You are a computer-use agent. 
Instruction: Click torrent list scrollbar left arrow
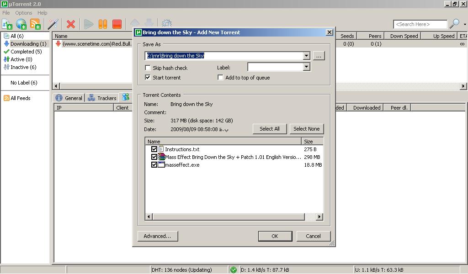56,86
